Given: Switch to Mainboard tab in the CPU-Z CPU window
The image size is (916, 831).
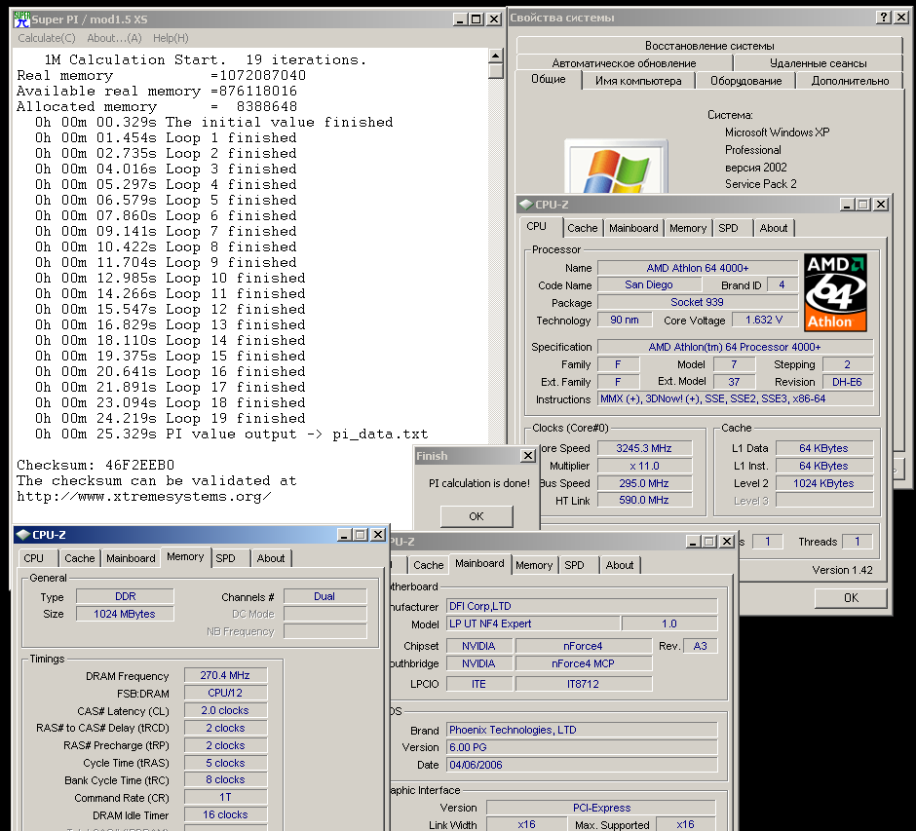Looking at the screenshot, I should (633, 228).
